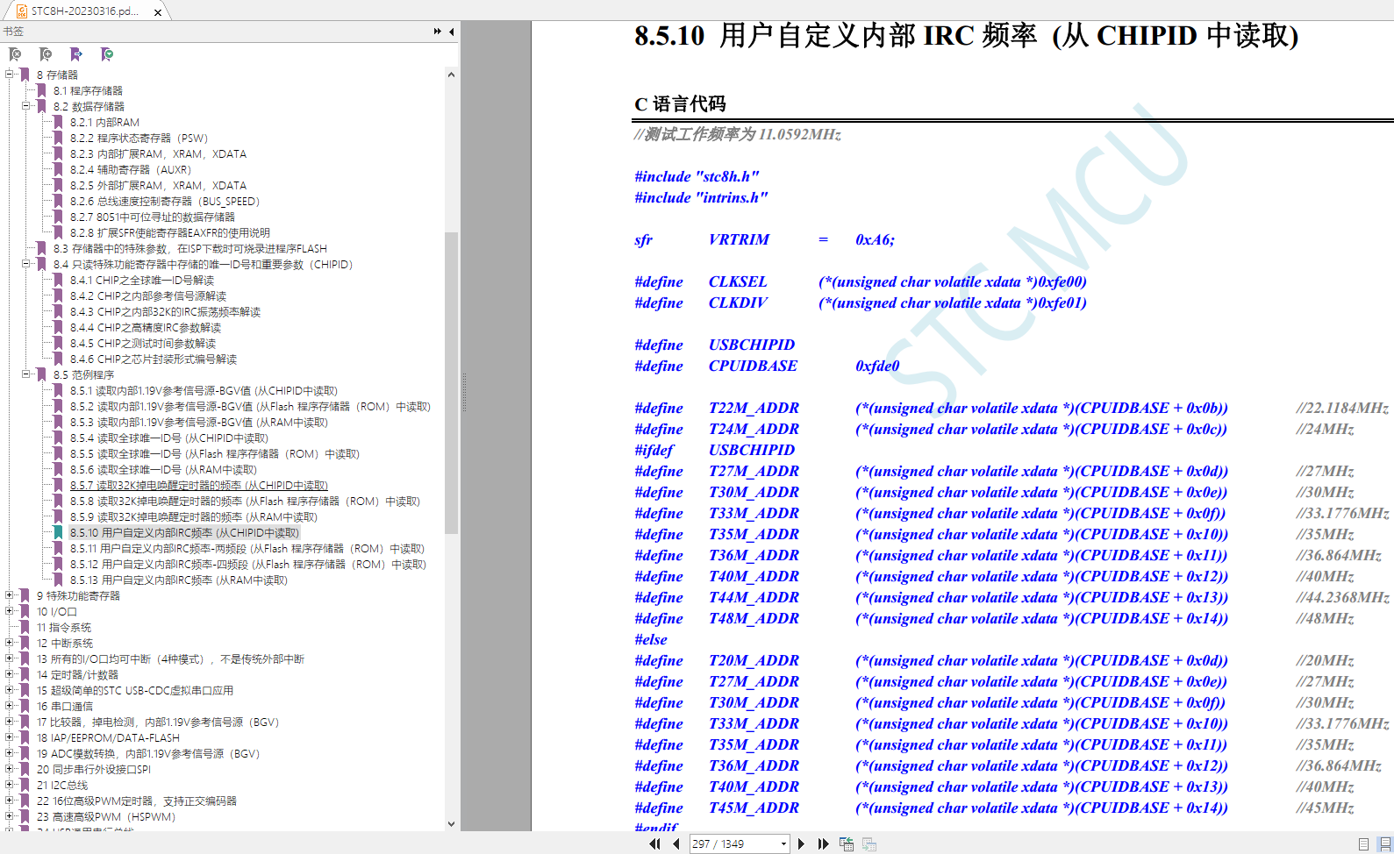Click the PDF file icon on document tab

click(22, 11)
